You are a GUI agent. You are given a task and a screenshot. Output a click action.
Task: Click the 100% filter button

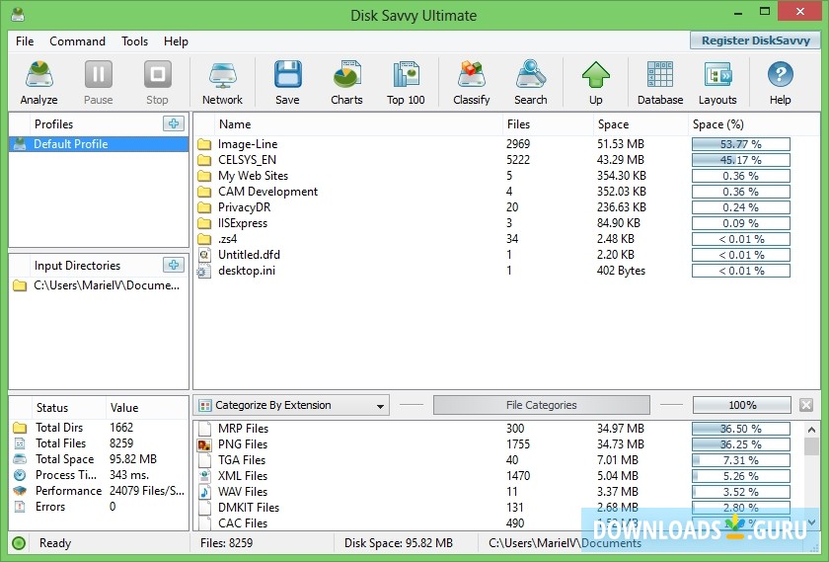[x=742, y=405]
